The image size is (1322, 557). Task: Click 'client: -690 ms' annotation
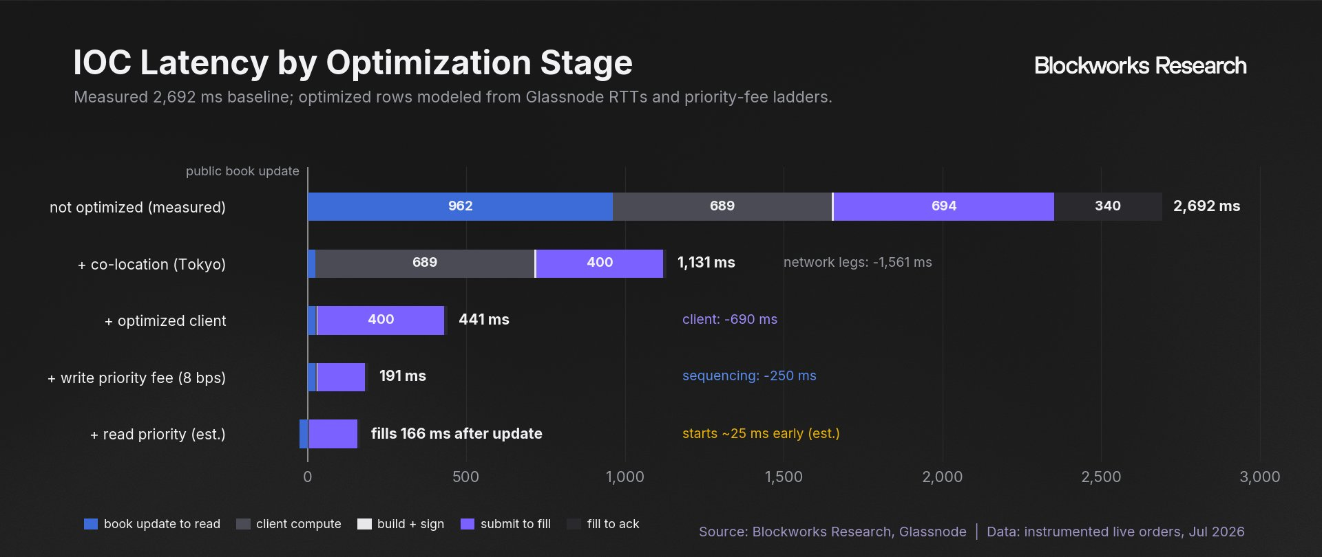(730, 320)
